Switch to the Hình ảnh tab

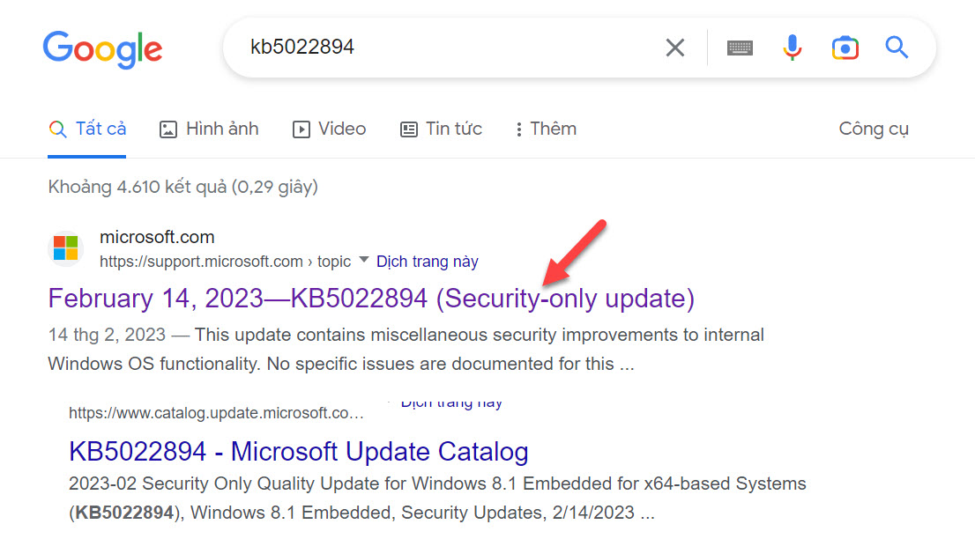[209, 129]
